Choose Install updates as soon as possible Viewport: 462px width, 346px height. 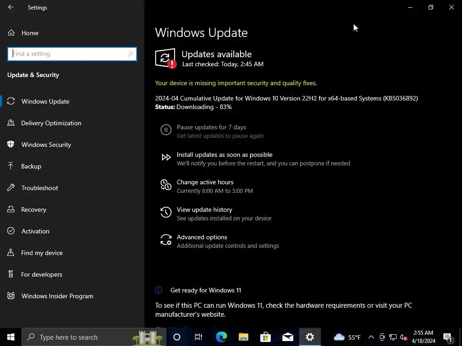pyautogui.click(x=225, y=155)
